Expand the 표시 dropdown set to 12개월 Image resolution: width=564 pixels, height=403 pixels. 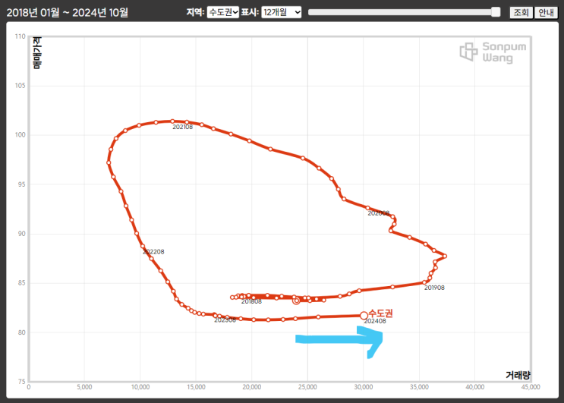282,12
